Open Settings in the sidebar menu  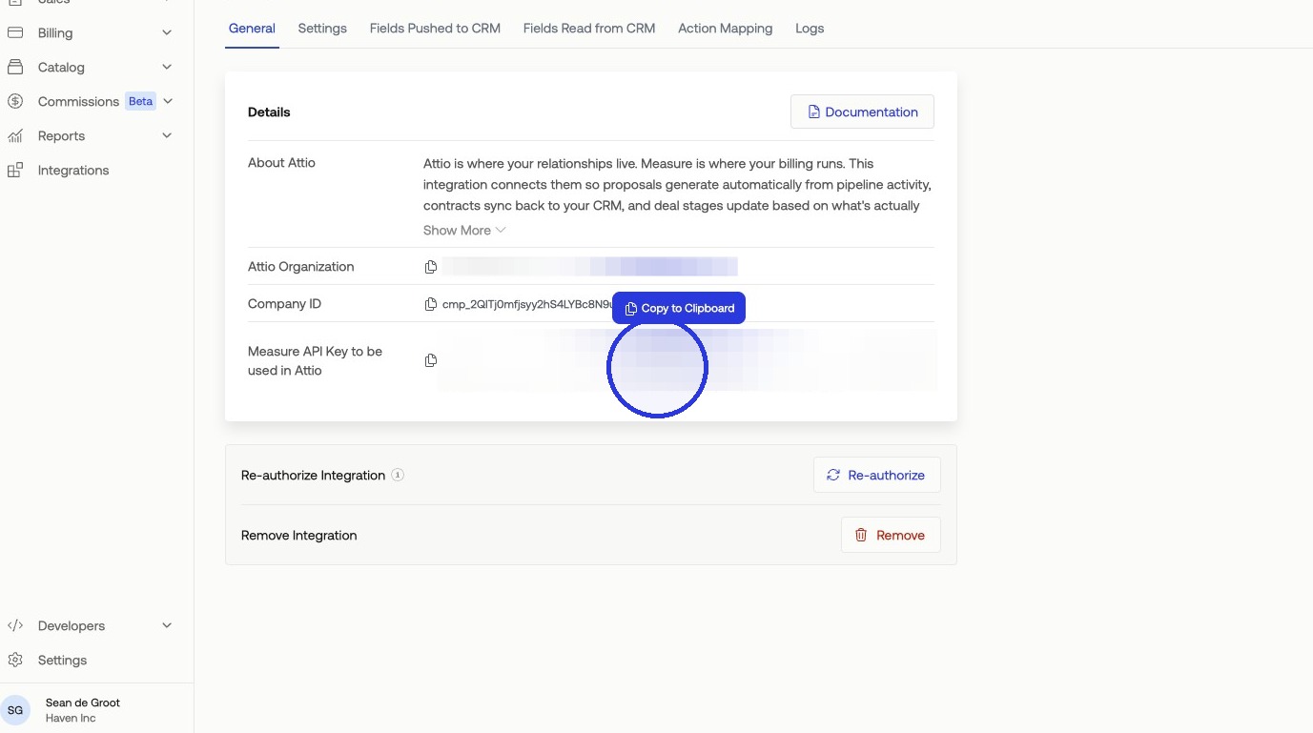coord(62,660)
